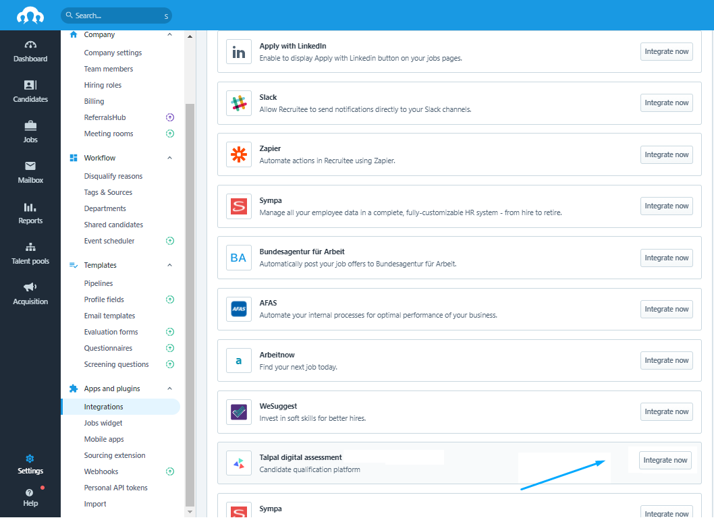Open Sourcing extension page
The image size is (714, 520).
pos(115,455)
